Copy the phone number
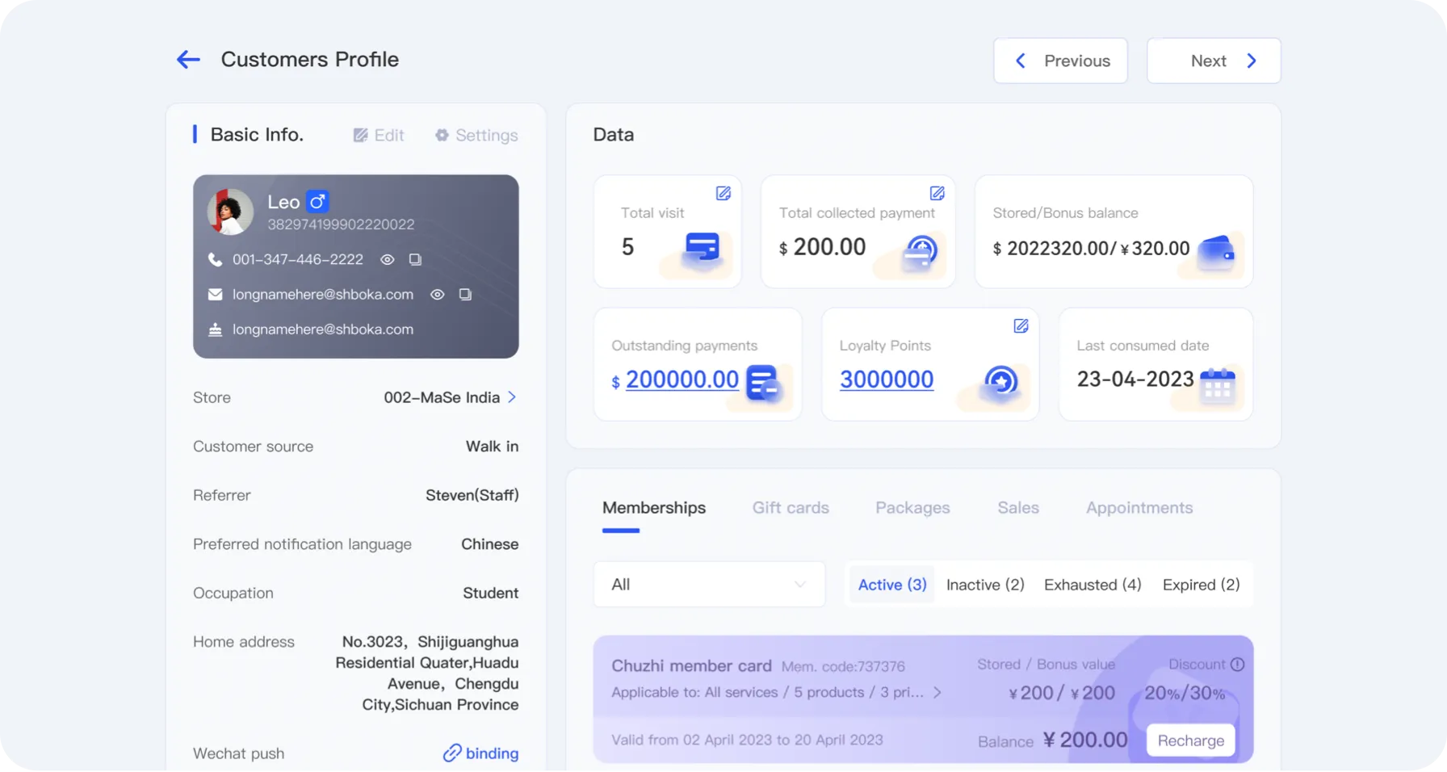This screenshot has height=772, width=1447. (415, 259)
